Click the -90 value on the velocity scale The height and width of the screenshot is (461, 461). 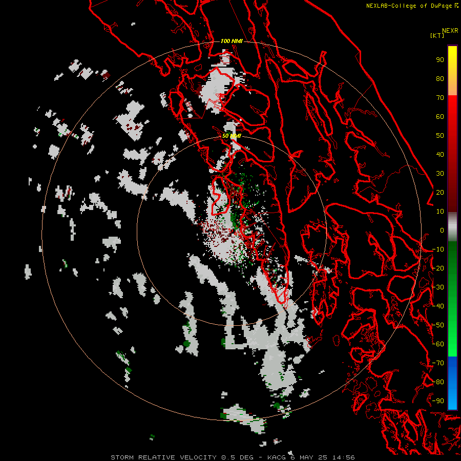(x=438, y=401)
